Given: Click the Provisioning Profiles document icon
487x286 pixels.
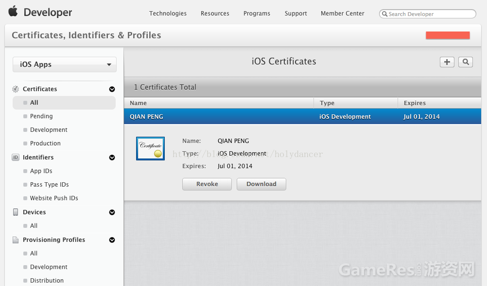Looking at the screenshot, I should click(16, 240).
